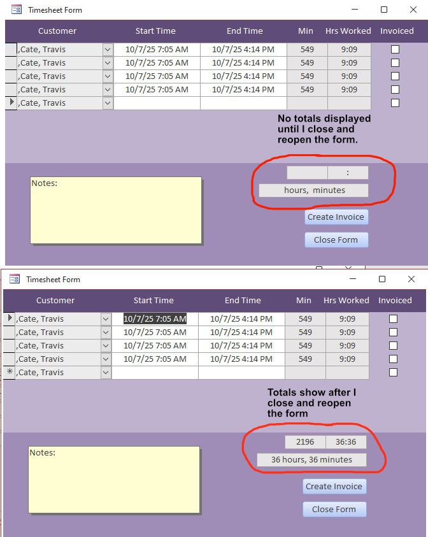Click the empty 'hours, minutes' total field in upper window

313,190
